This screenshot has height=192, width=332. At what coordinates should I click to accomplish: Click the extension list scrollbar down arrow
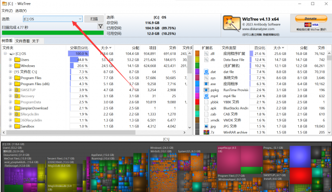[x=329, y=132]
